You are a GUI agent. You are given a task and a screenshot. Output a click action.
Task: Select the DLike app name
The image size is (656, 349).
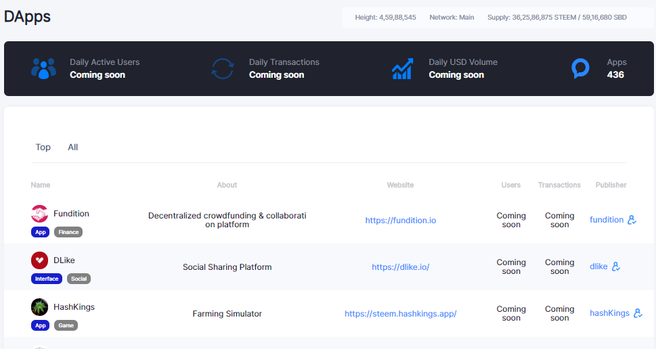pos(64,260)
